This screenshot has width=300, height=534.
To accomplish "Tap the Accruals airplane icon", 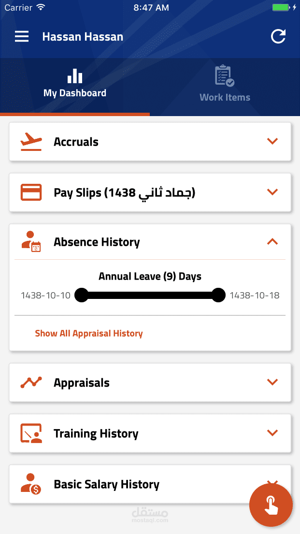I will pos(31,142).
